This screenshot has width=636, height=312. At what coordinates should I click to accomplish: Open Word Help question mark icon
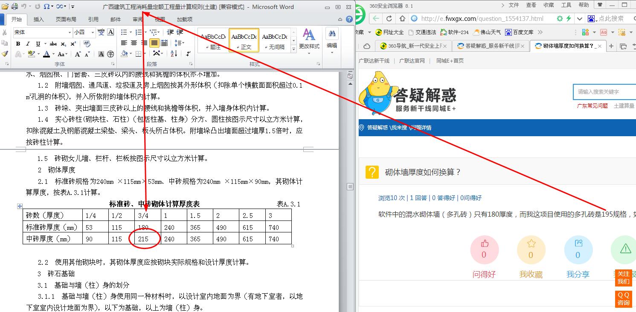coord(349,20)
